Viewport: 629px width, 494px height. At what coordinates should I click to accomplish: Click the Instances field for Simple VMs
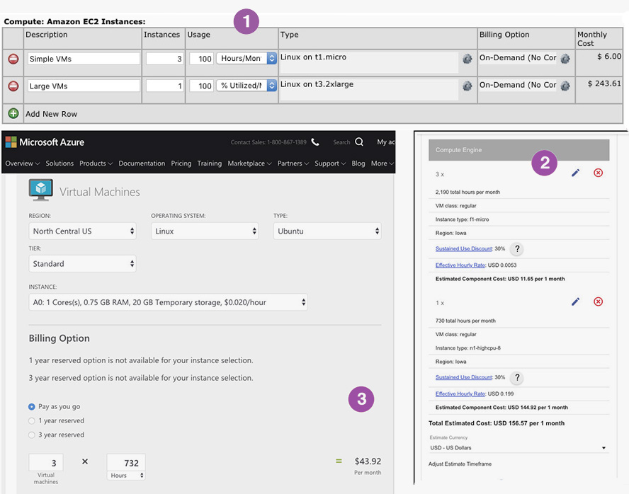[164, 59]
